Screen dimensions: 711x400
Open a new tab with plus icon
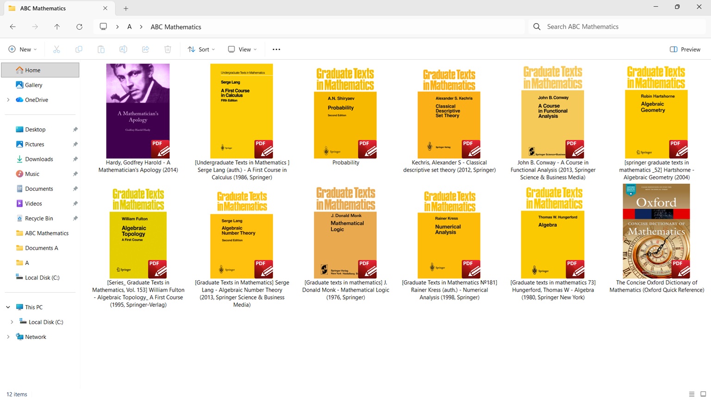point(126,8)
